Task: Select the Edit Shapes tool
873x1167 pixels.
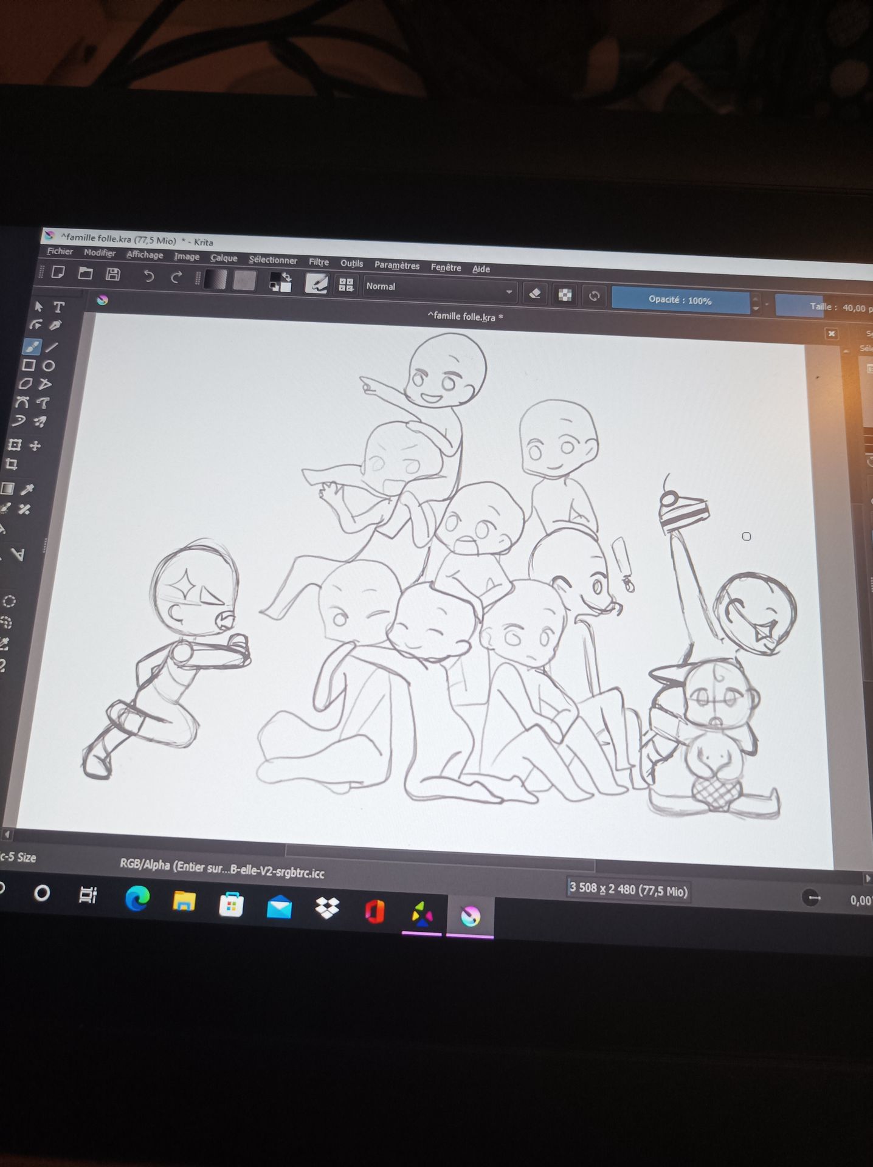Action: pyautogui.click(x=36, y=325)
